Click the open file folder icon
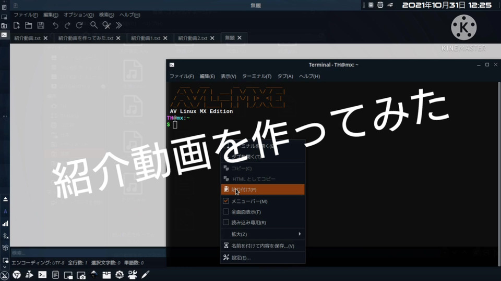Image resolution: width=501 pixels, height=281 pixels. coord(28,25)
